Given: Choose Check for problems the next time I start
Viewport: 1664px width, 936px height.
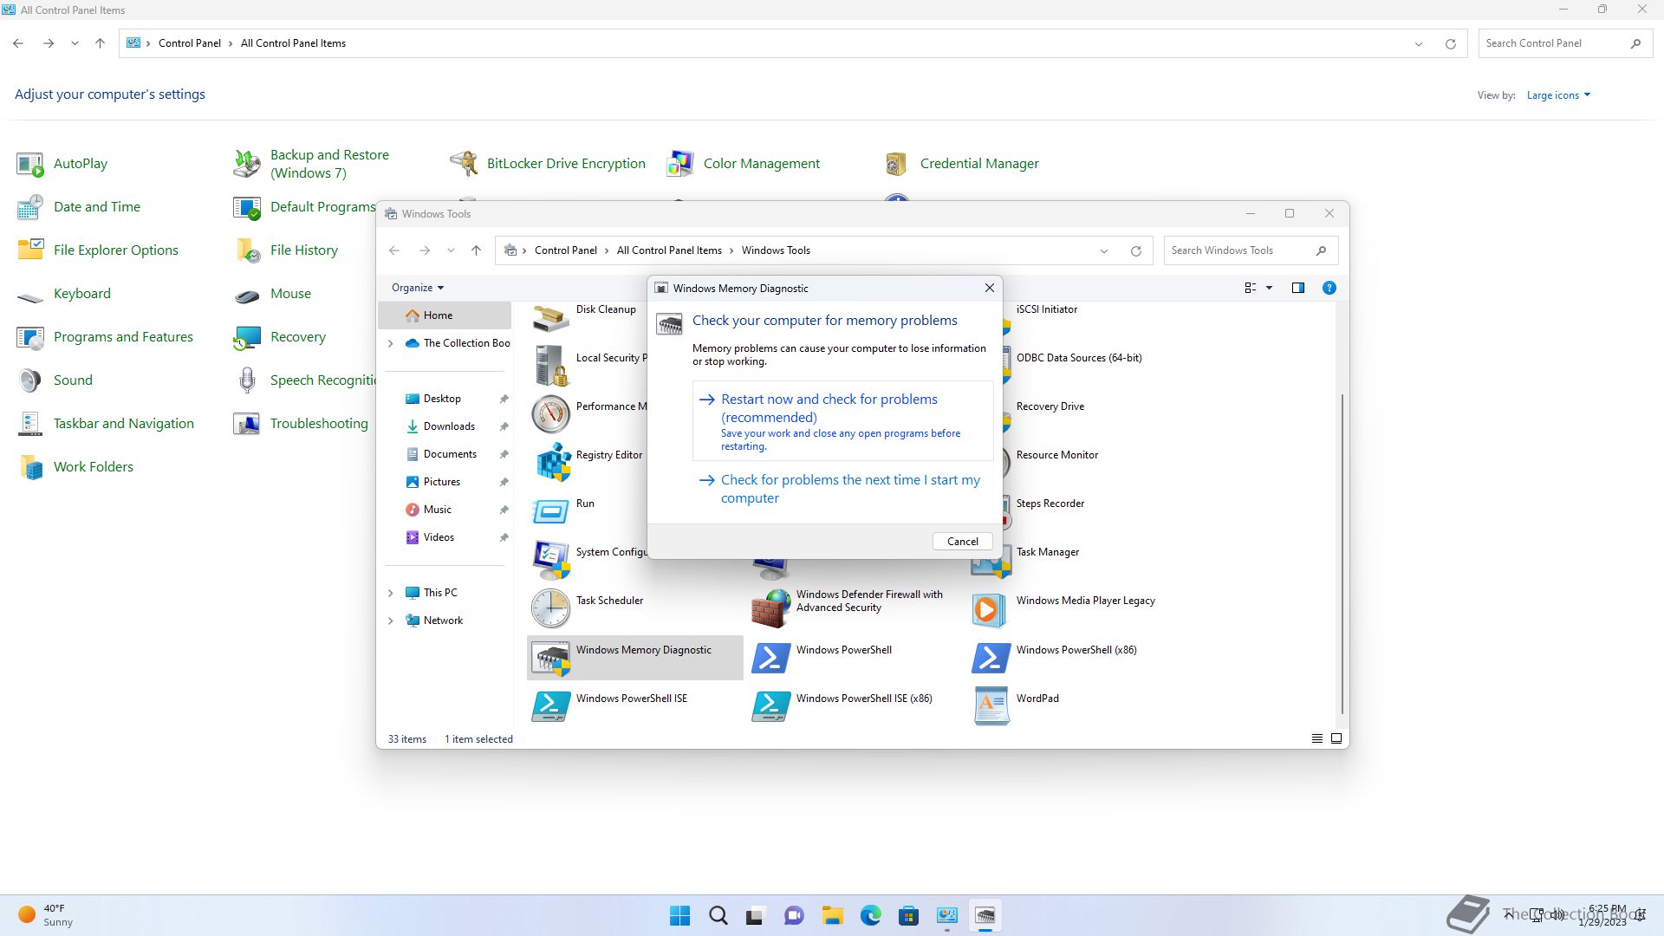Looking at the screenshot, I should pyautogui.click(x=842, y=489).
